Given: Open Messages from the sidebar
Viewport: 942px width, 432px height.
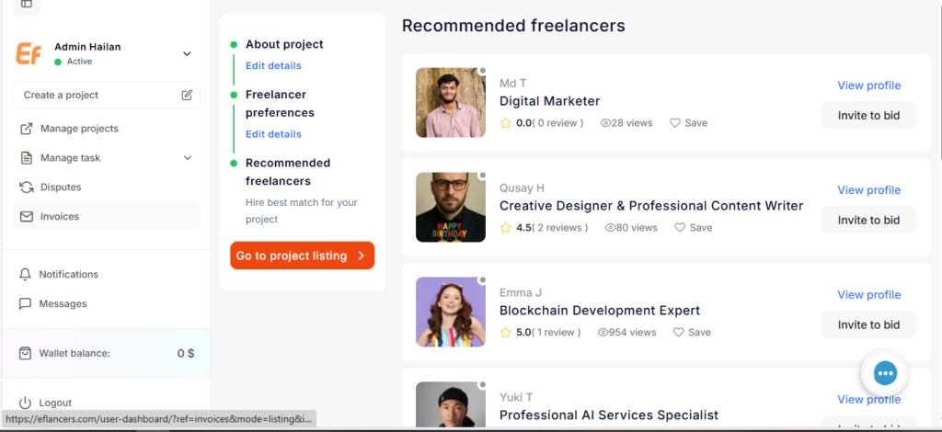Looking at the screenshot, I should click(x=63, y=303).
